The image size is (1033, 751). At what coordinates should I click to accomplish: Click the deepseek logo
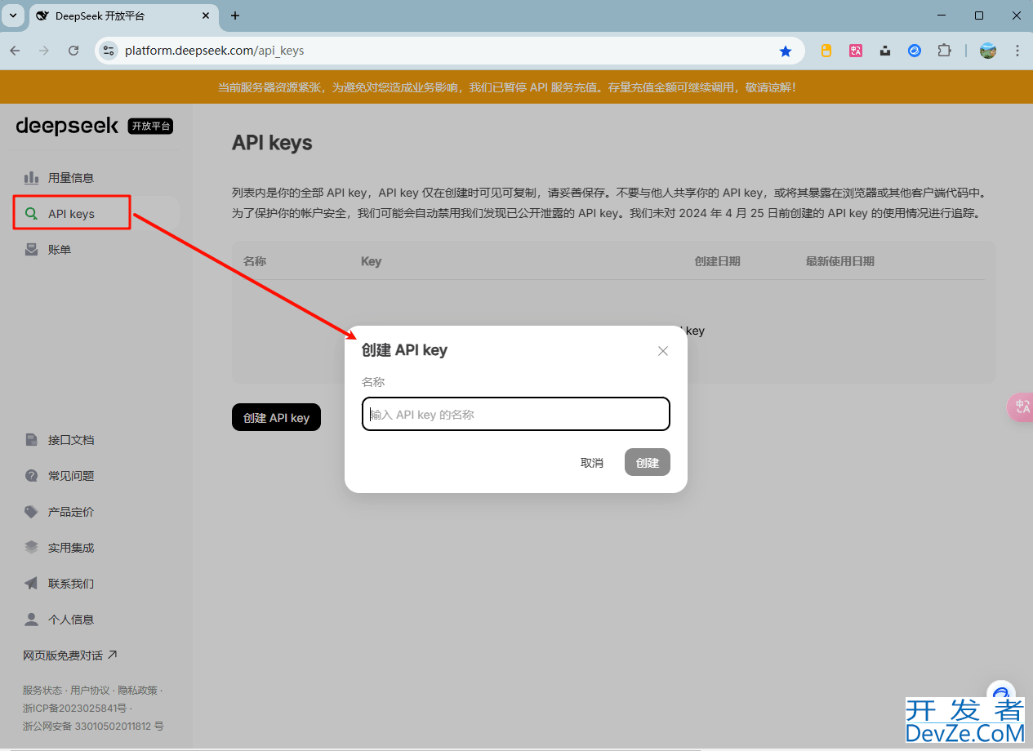67,126
